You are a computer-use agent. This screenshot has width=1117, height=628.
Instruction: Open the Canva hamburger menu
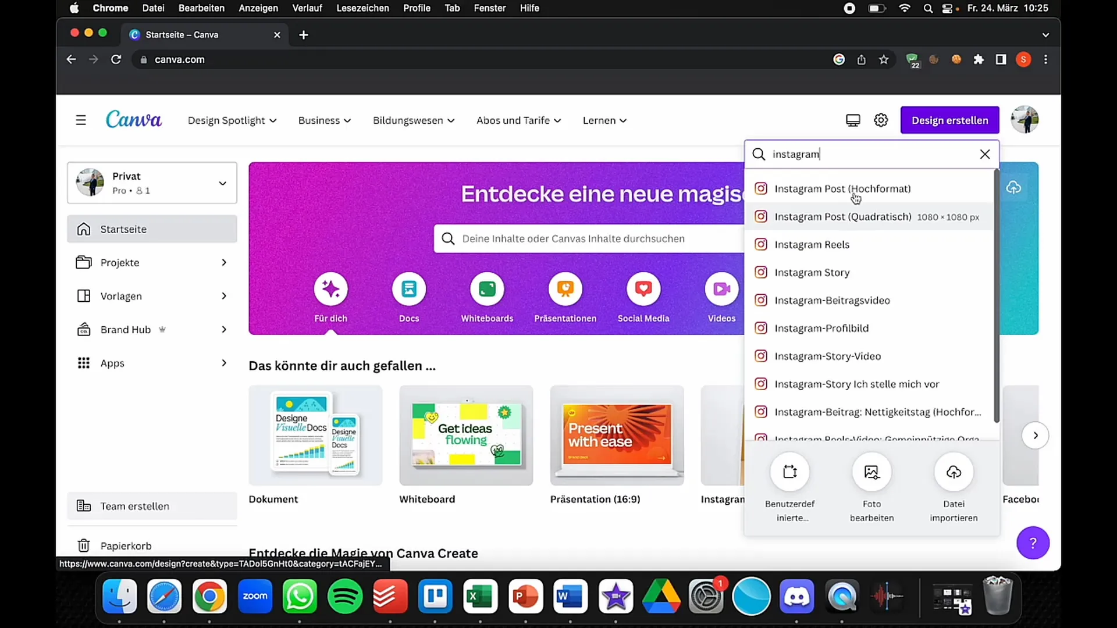click(81, 120)
